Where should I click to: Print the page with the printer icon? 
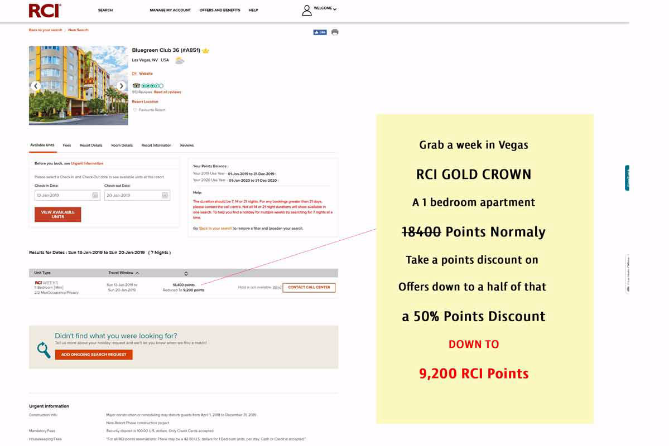coord(335,32)
